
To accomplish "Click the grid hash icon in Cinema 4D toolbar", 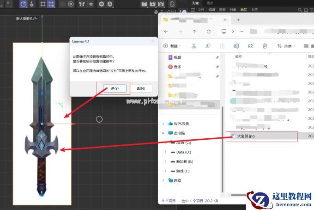I will [42, 4].
